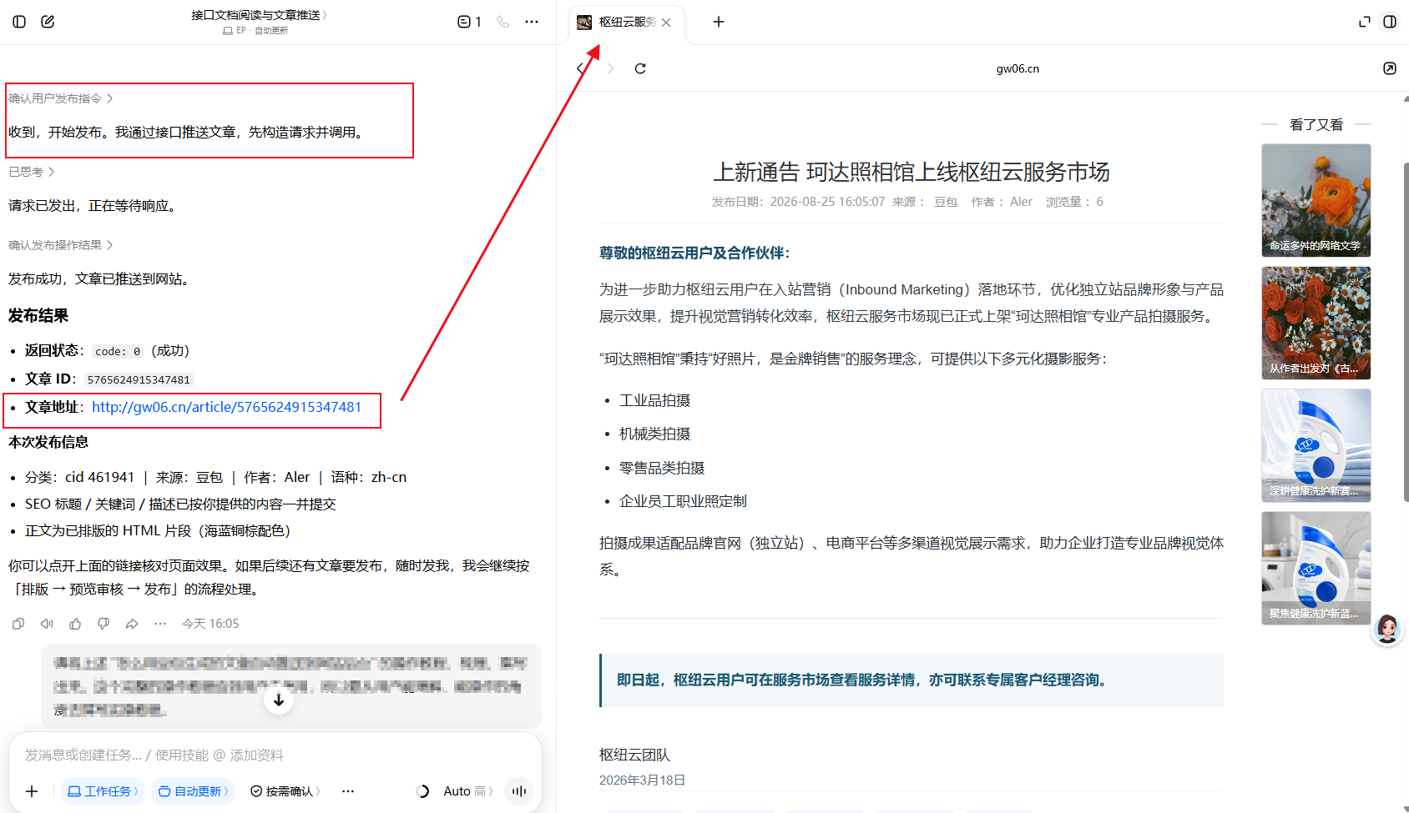Screen dimensions: 1409x813
Task: Click the 看了又看 sidebar heading
Action: 1316,125
